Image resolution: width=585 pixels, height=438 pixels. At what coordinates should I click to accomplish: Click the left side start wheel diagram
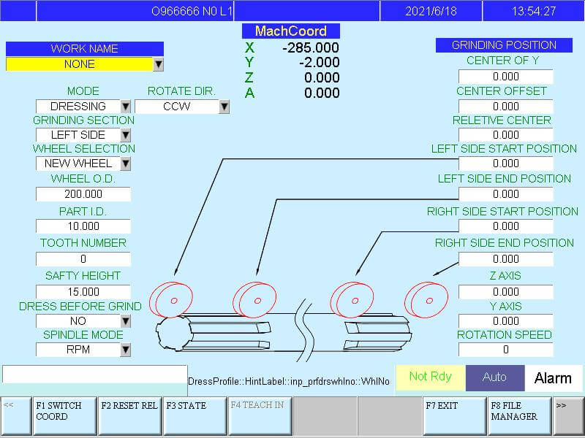[x=171, y=300]
